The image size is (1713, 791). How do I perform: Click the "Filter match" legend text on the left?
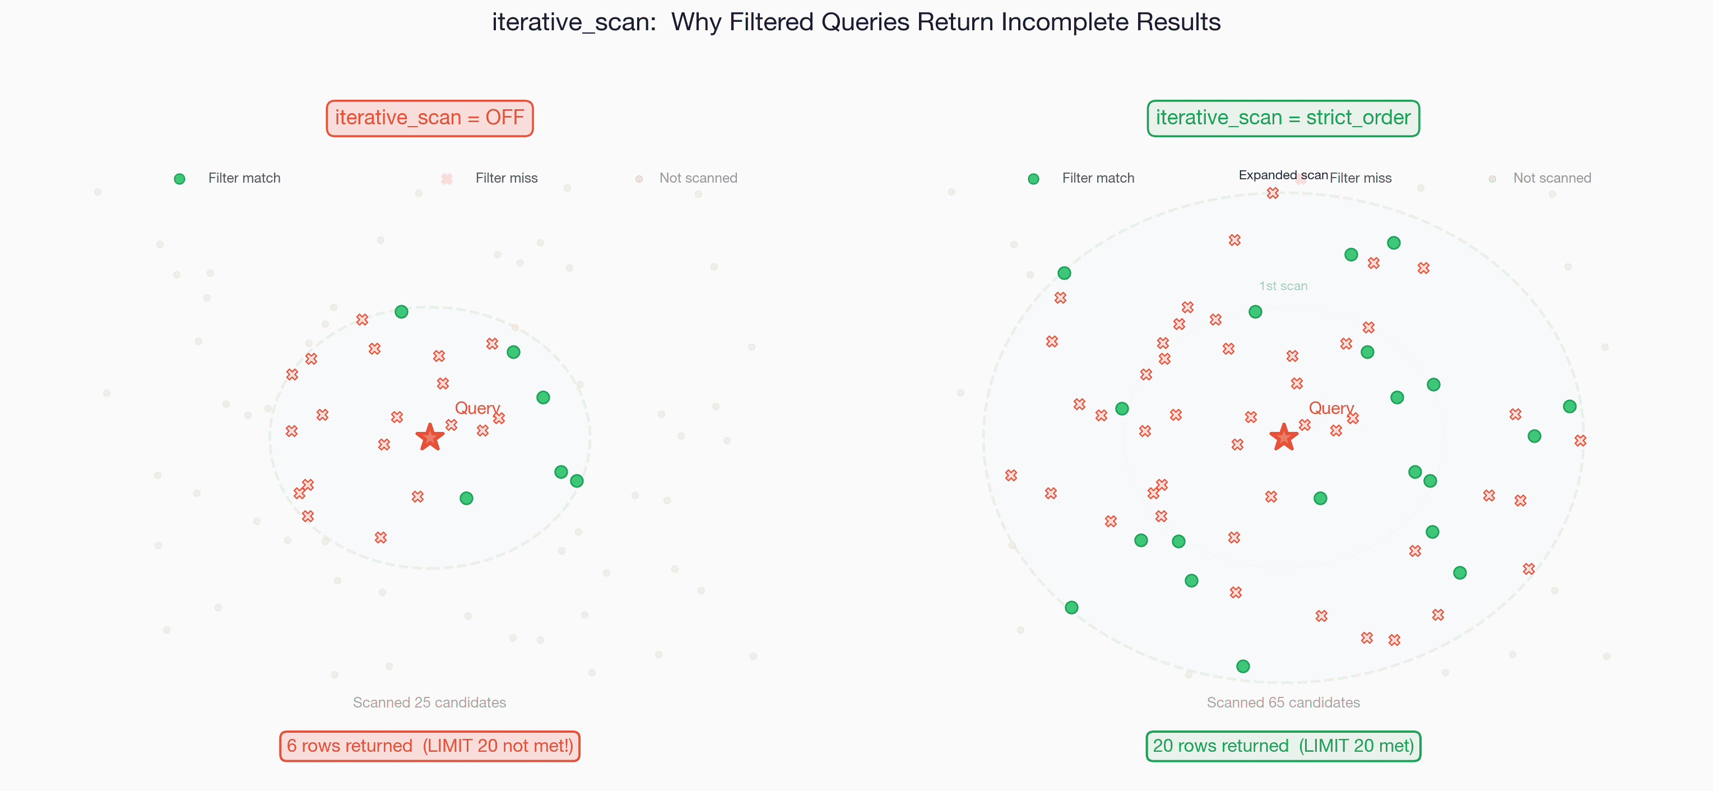(244, 178)
